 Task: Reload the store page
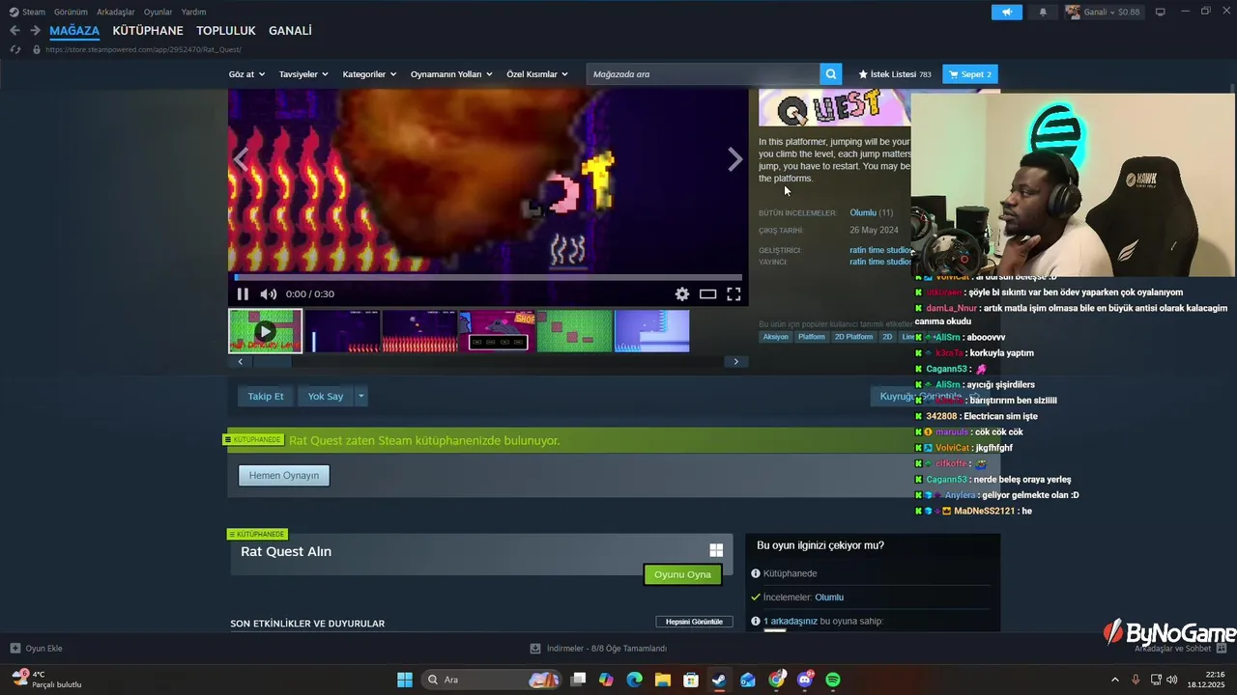tap(15, 49)
